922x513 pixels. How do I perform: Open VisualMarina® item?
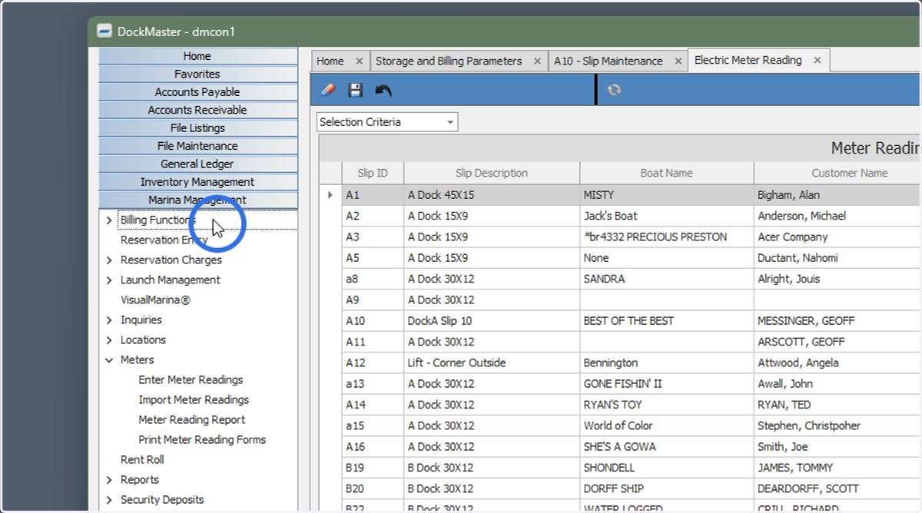pos(155,300)
